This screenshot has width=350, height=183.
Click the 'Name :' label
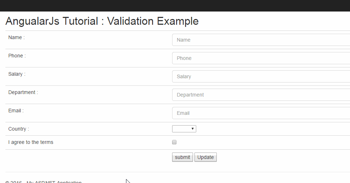pyautogui.click(x=17, y=37)
